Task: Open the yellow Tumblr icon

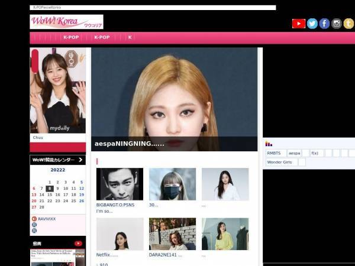Action: click(x=348, y=24)
